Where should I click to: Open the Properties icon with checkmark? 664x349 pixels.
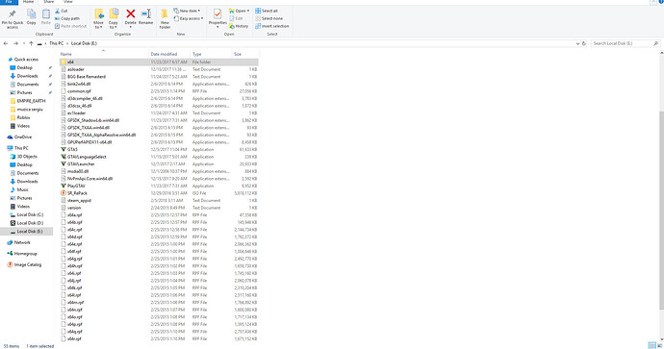point(217,17)
